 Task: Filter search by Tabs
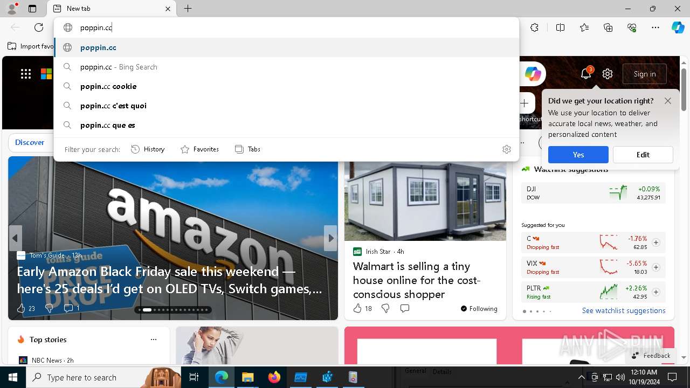tap(247, 149)
